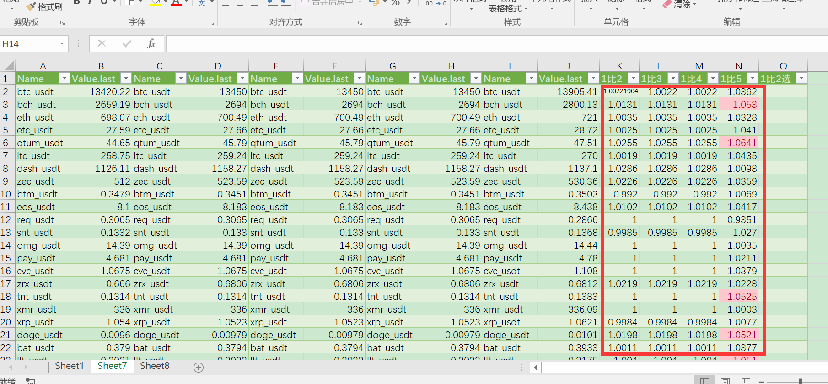The width and height of the screenshot is (828, 384).
Task: Open the Alignment (对齐方式) dialog launcher
Action: (x=360, y=22)
